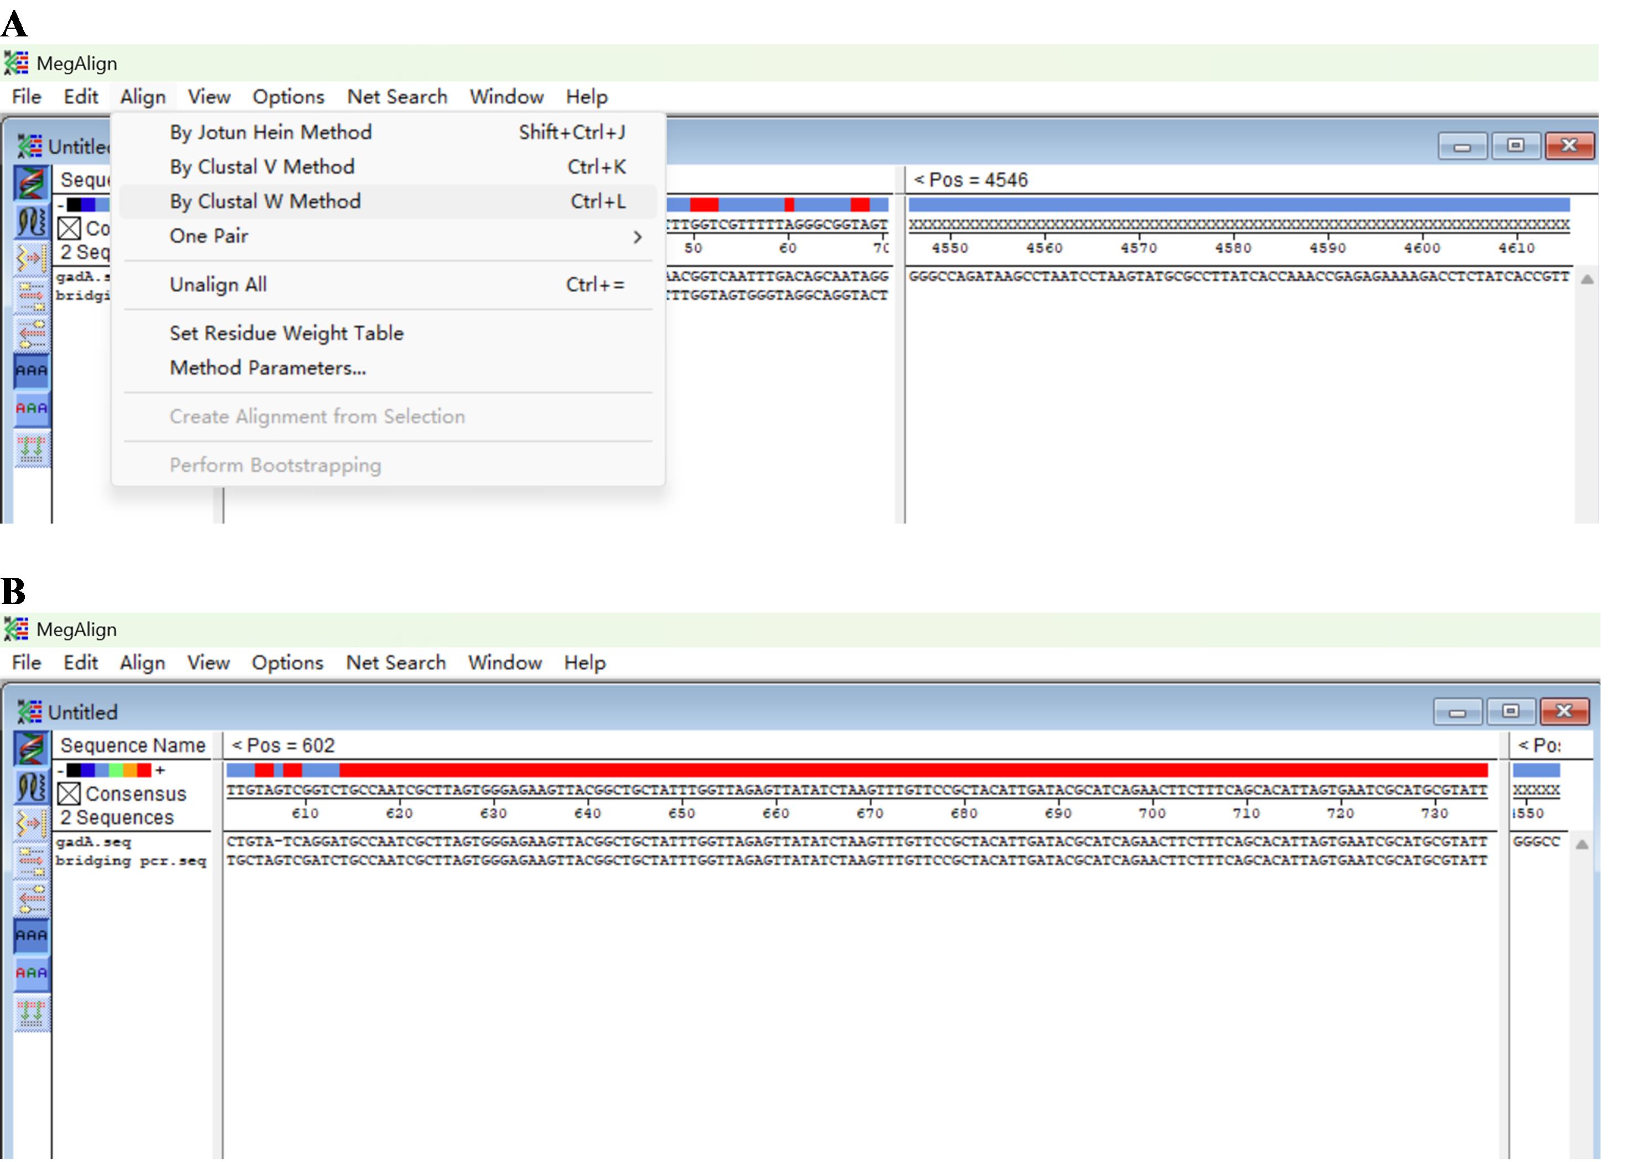1632x1162 pixels.
Task: Click the red swatch in panel B color scale
Action: [144, 770]
